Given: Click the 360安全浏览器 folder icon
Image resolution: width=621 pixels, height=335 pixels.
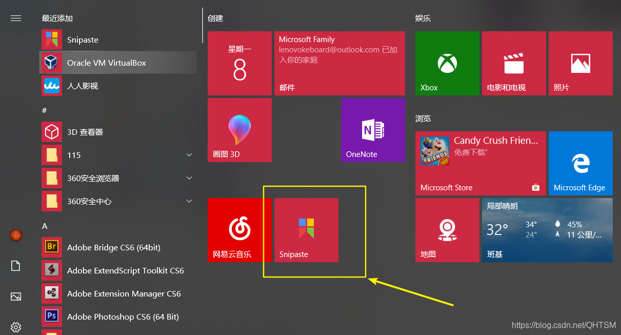Looking at the screenshot, I should pos(52,178).
